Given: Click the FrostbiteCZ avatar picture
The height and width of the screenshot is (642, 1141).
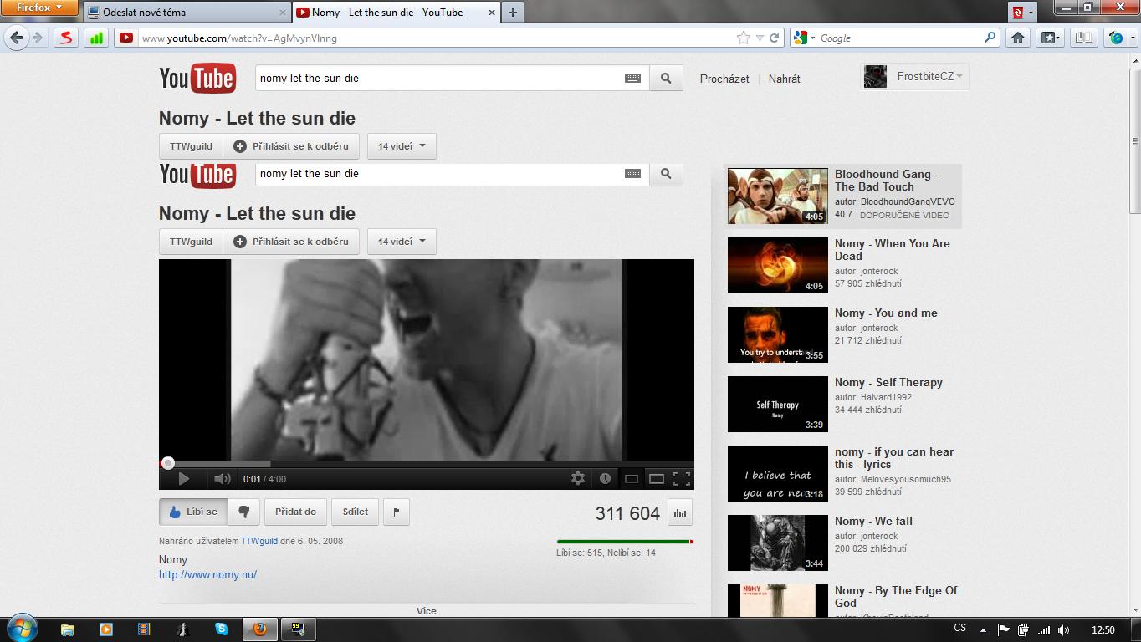Looking at the screenshot, I should click(875, 77).
